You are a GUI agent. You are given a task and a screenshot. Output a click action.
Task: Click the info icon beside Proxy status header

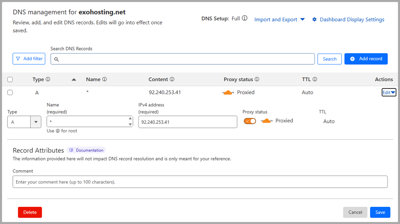click(x=257, y=79)
